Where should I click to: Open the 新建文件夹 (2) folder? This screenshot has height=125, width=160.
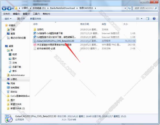click(x=18, y=108)
